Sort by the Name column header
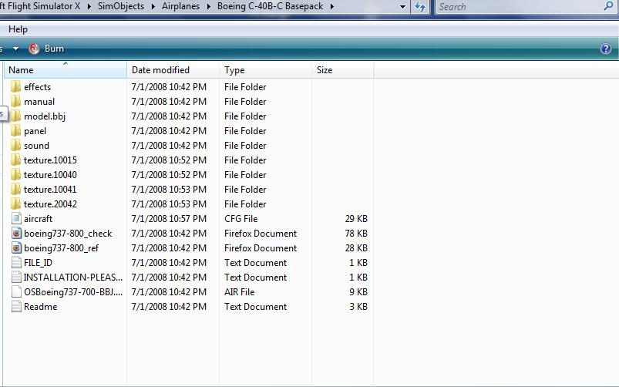 pos(66,70)
